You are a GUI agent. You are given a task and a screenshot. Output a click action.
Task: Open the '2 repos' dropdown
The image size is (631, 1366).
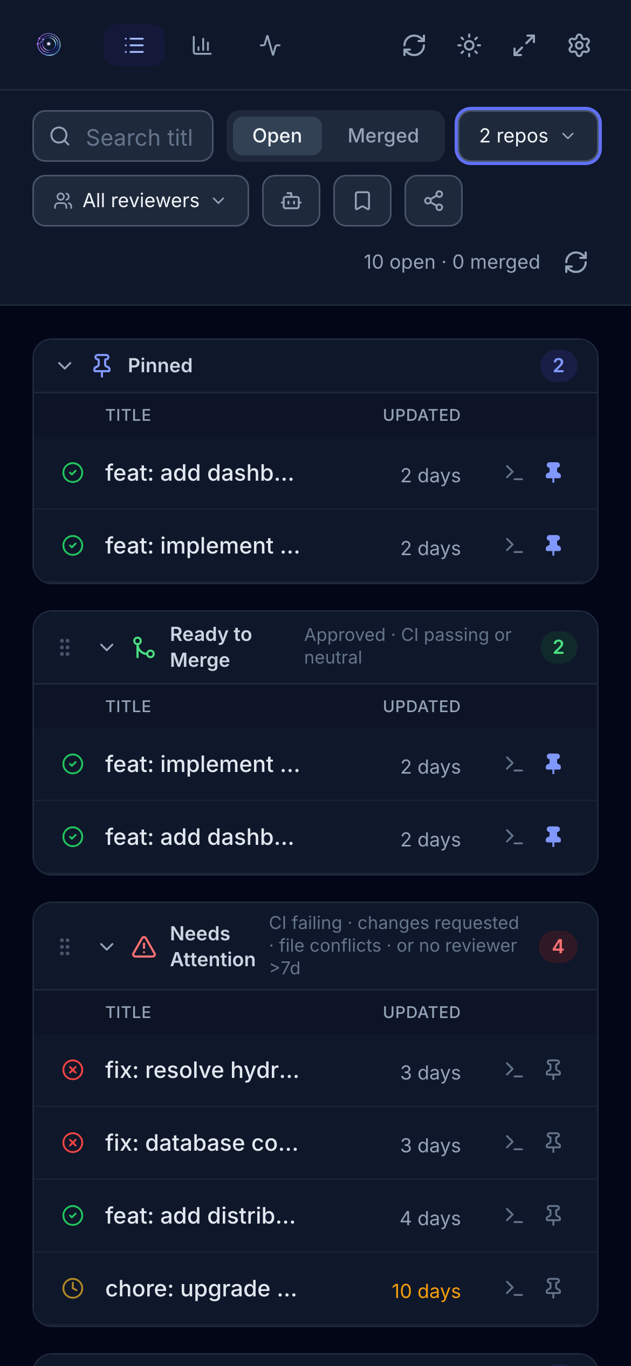pyautogui.click(x=528, y=136)
